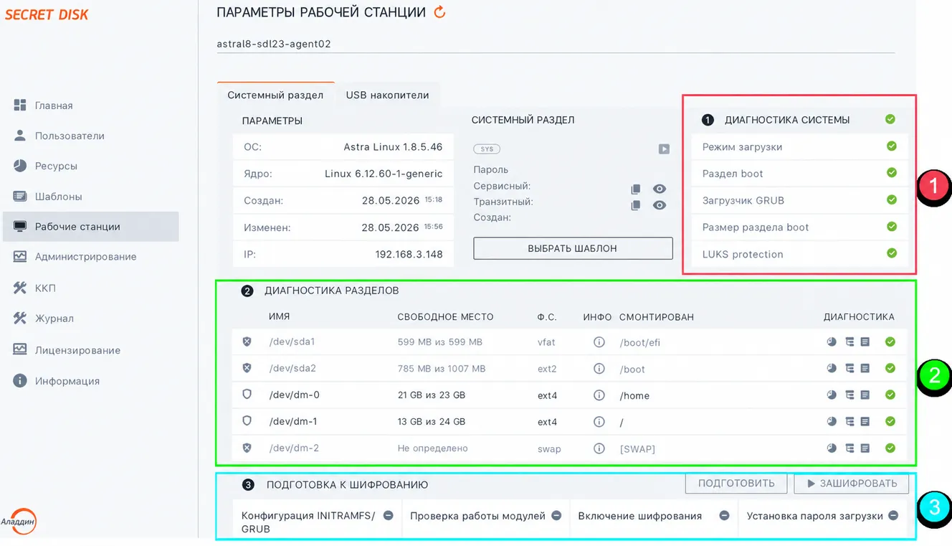The image size is (952, 546).
Task: Reveal the Транзитный password with the eye icon
Action: click(660, 205)
